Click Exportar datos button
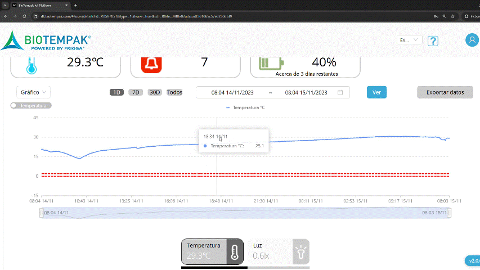 pos(445,92)
